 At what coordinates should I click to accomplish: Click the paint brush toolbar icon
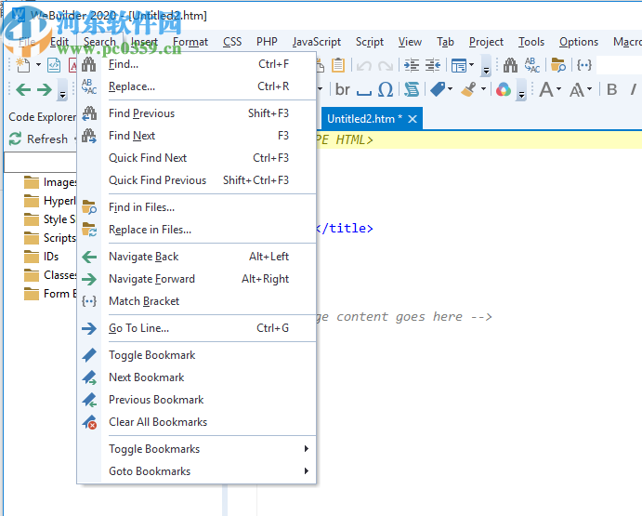[468, 89]
